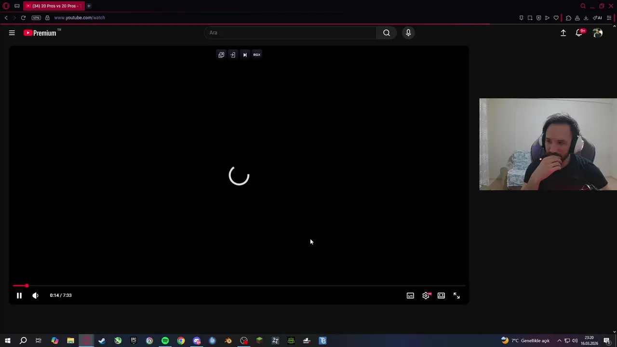Open Opera main menu logo

6,6
